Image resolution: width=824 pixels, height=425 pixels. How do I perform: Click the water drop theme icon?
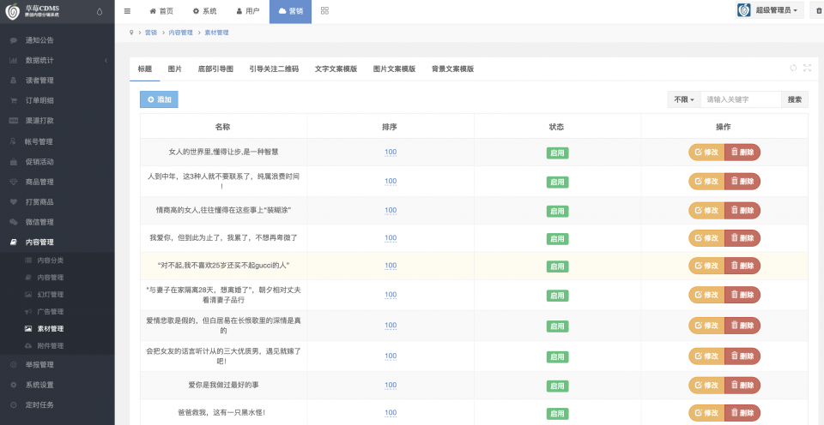click(99, 12)
